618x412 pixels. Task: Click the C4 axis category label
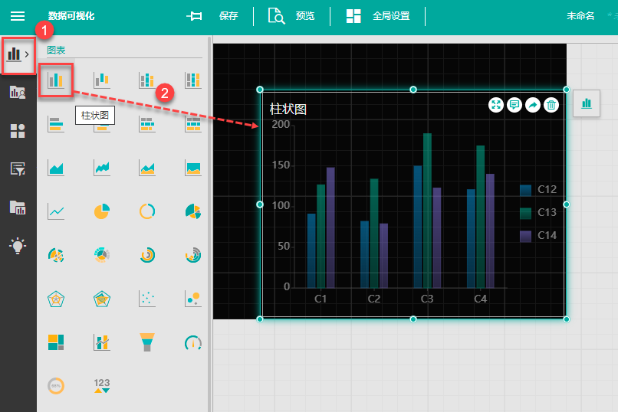point(480,299)
